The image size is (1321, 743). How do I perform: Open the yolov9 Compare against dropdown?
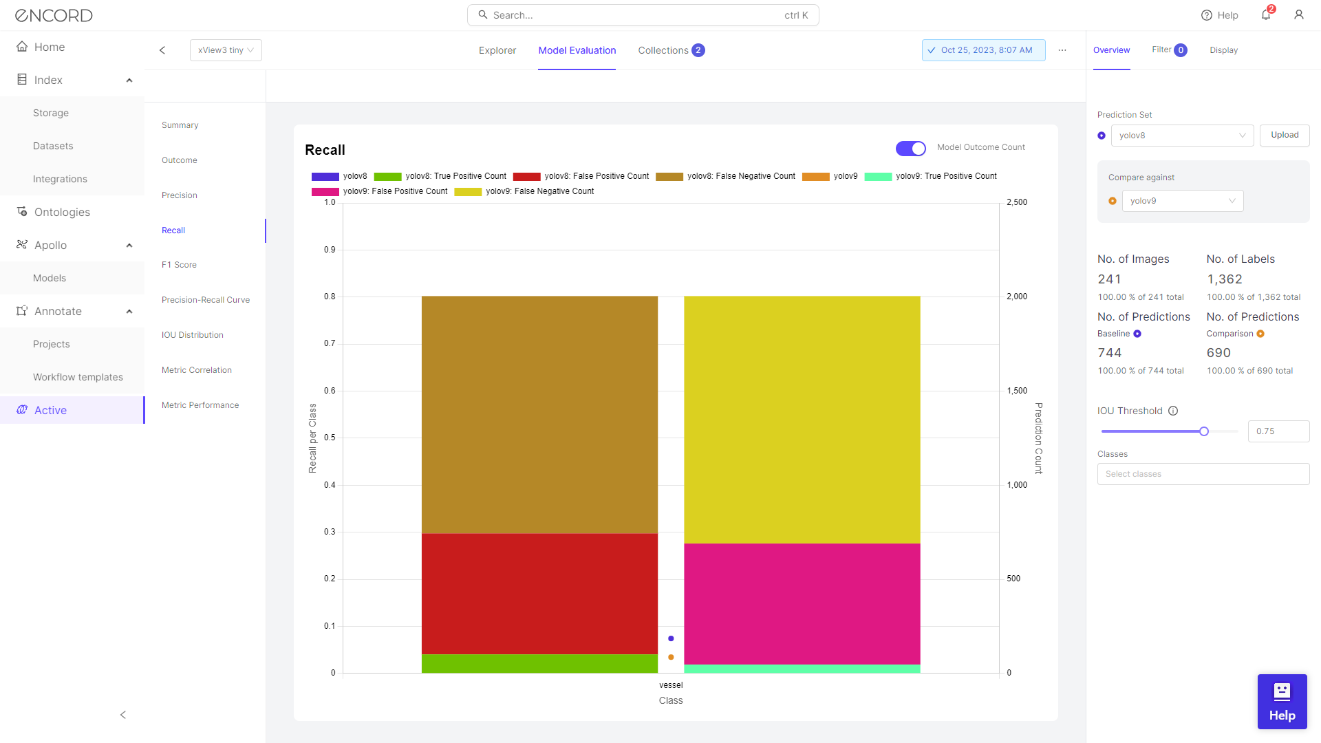click(x=1182, y=201)
